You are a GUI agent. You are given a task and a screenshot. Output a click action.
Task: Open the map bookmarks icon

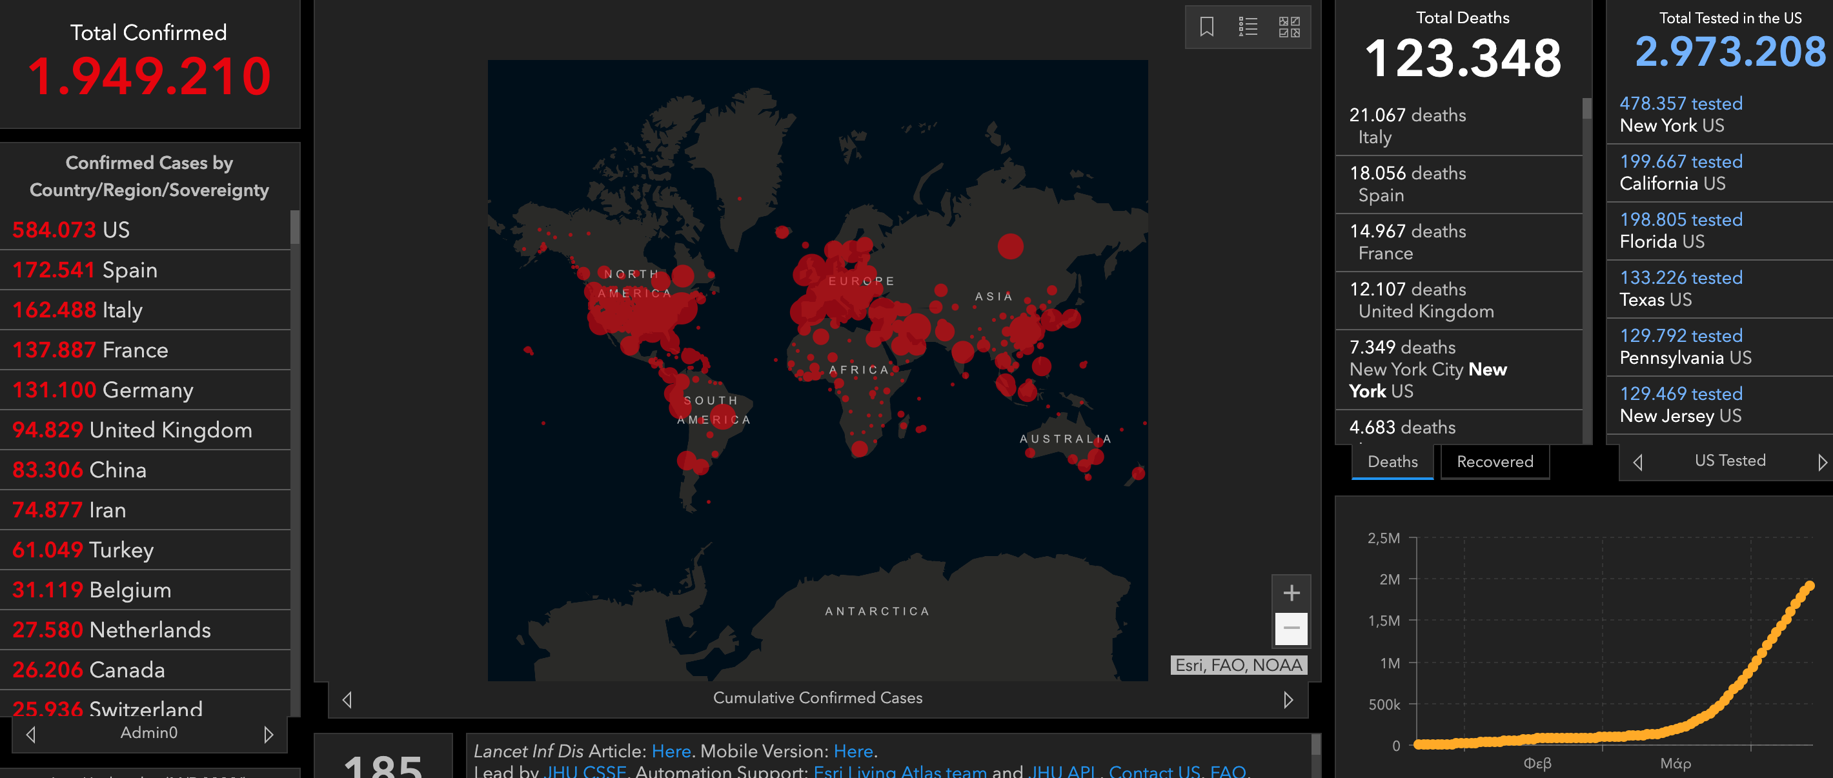click(x=1206, y=27)
